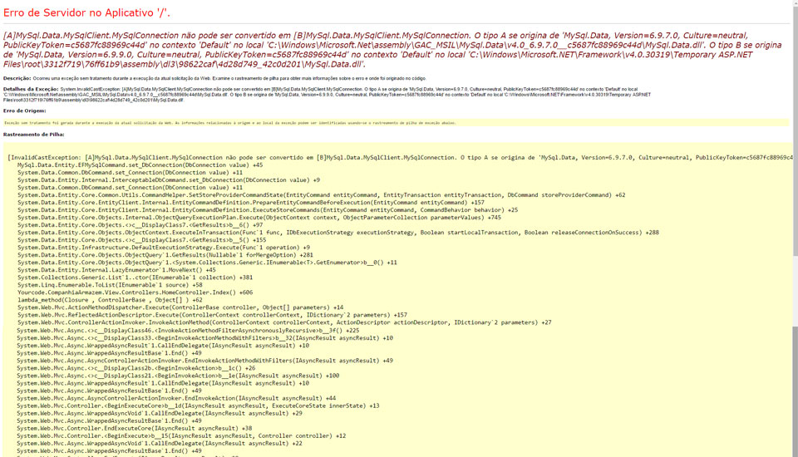
Task: Click the 'Controller.EndExecuteCore' +38 stack line
Action: pyautogui.click(x=135, y=428)
